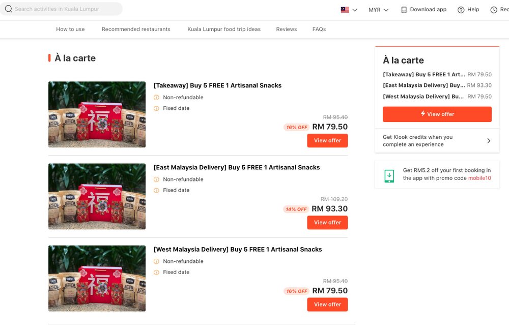Click the sidebar View offer button
The image size is (509, 333).
click(437, 114)
